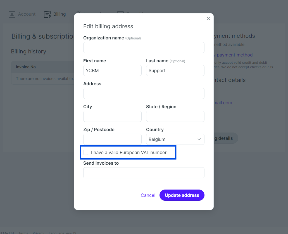Focus the Organization name field
The height and width of the screenshot is (234, 288).
point(144,48)
